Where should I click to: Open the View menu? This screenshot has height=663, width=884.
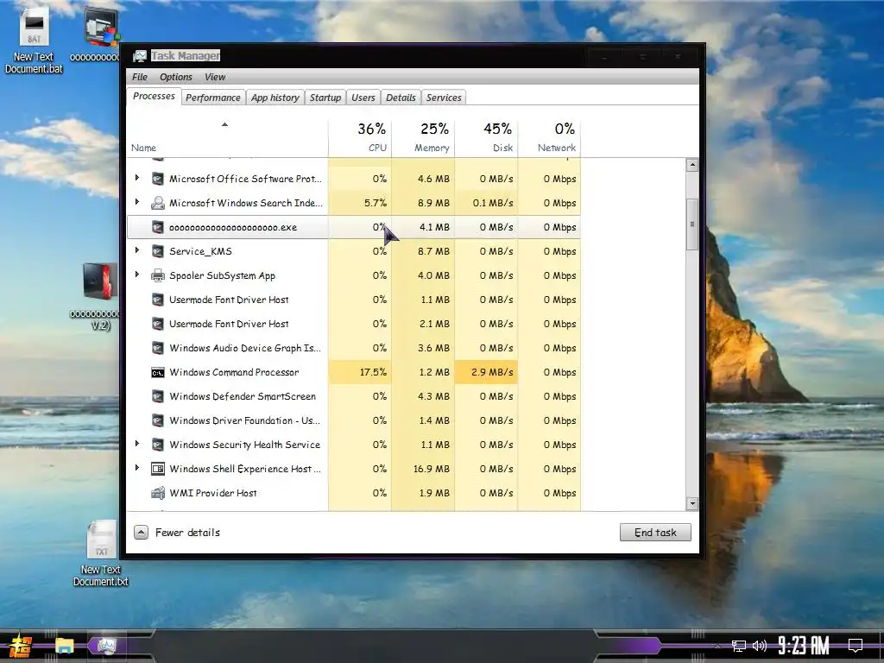(215, 77)
